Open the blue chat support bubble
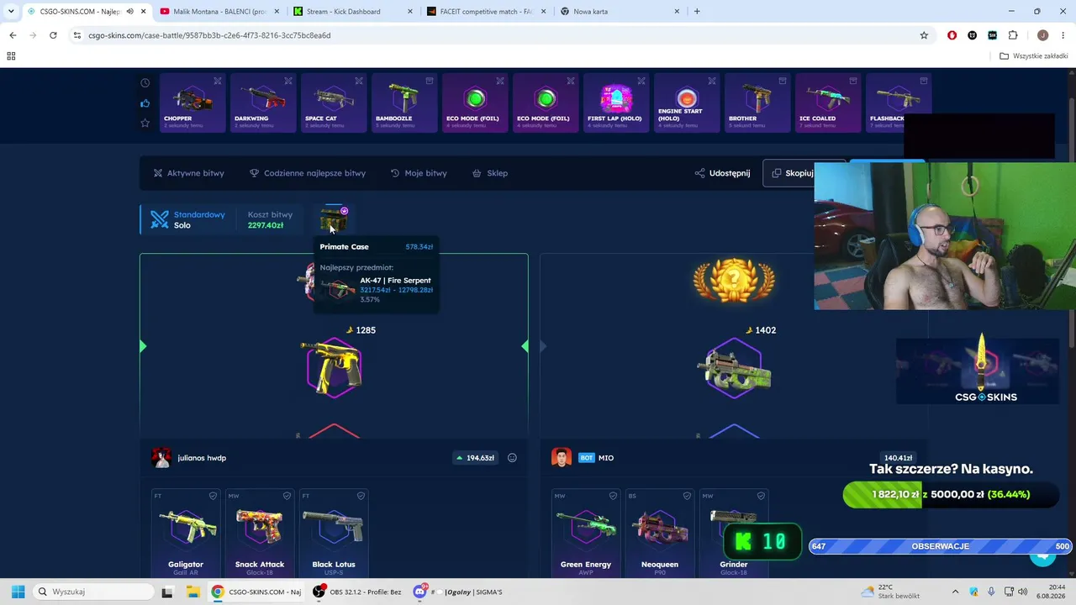 pos(1043,555)
